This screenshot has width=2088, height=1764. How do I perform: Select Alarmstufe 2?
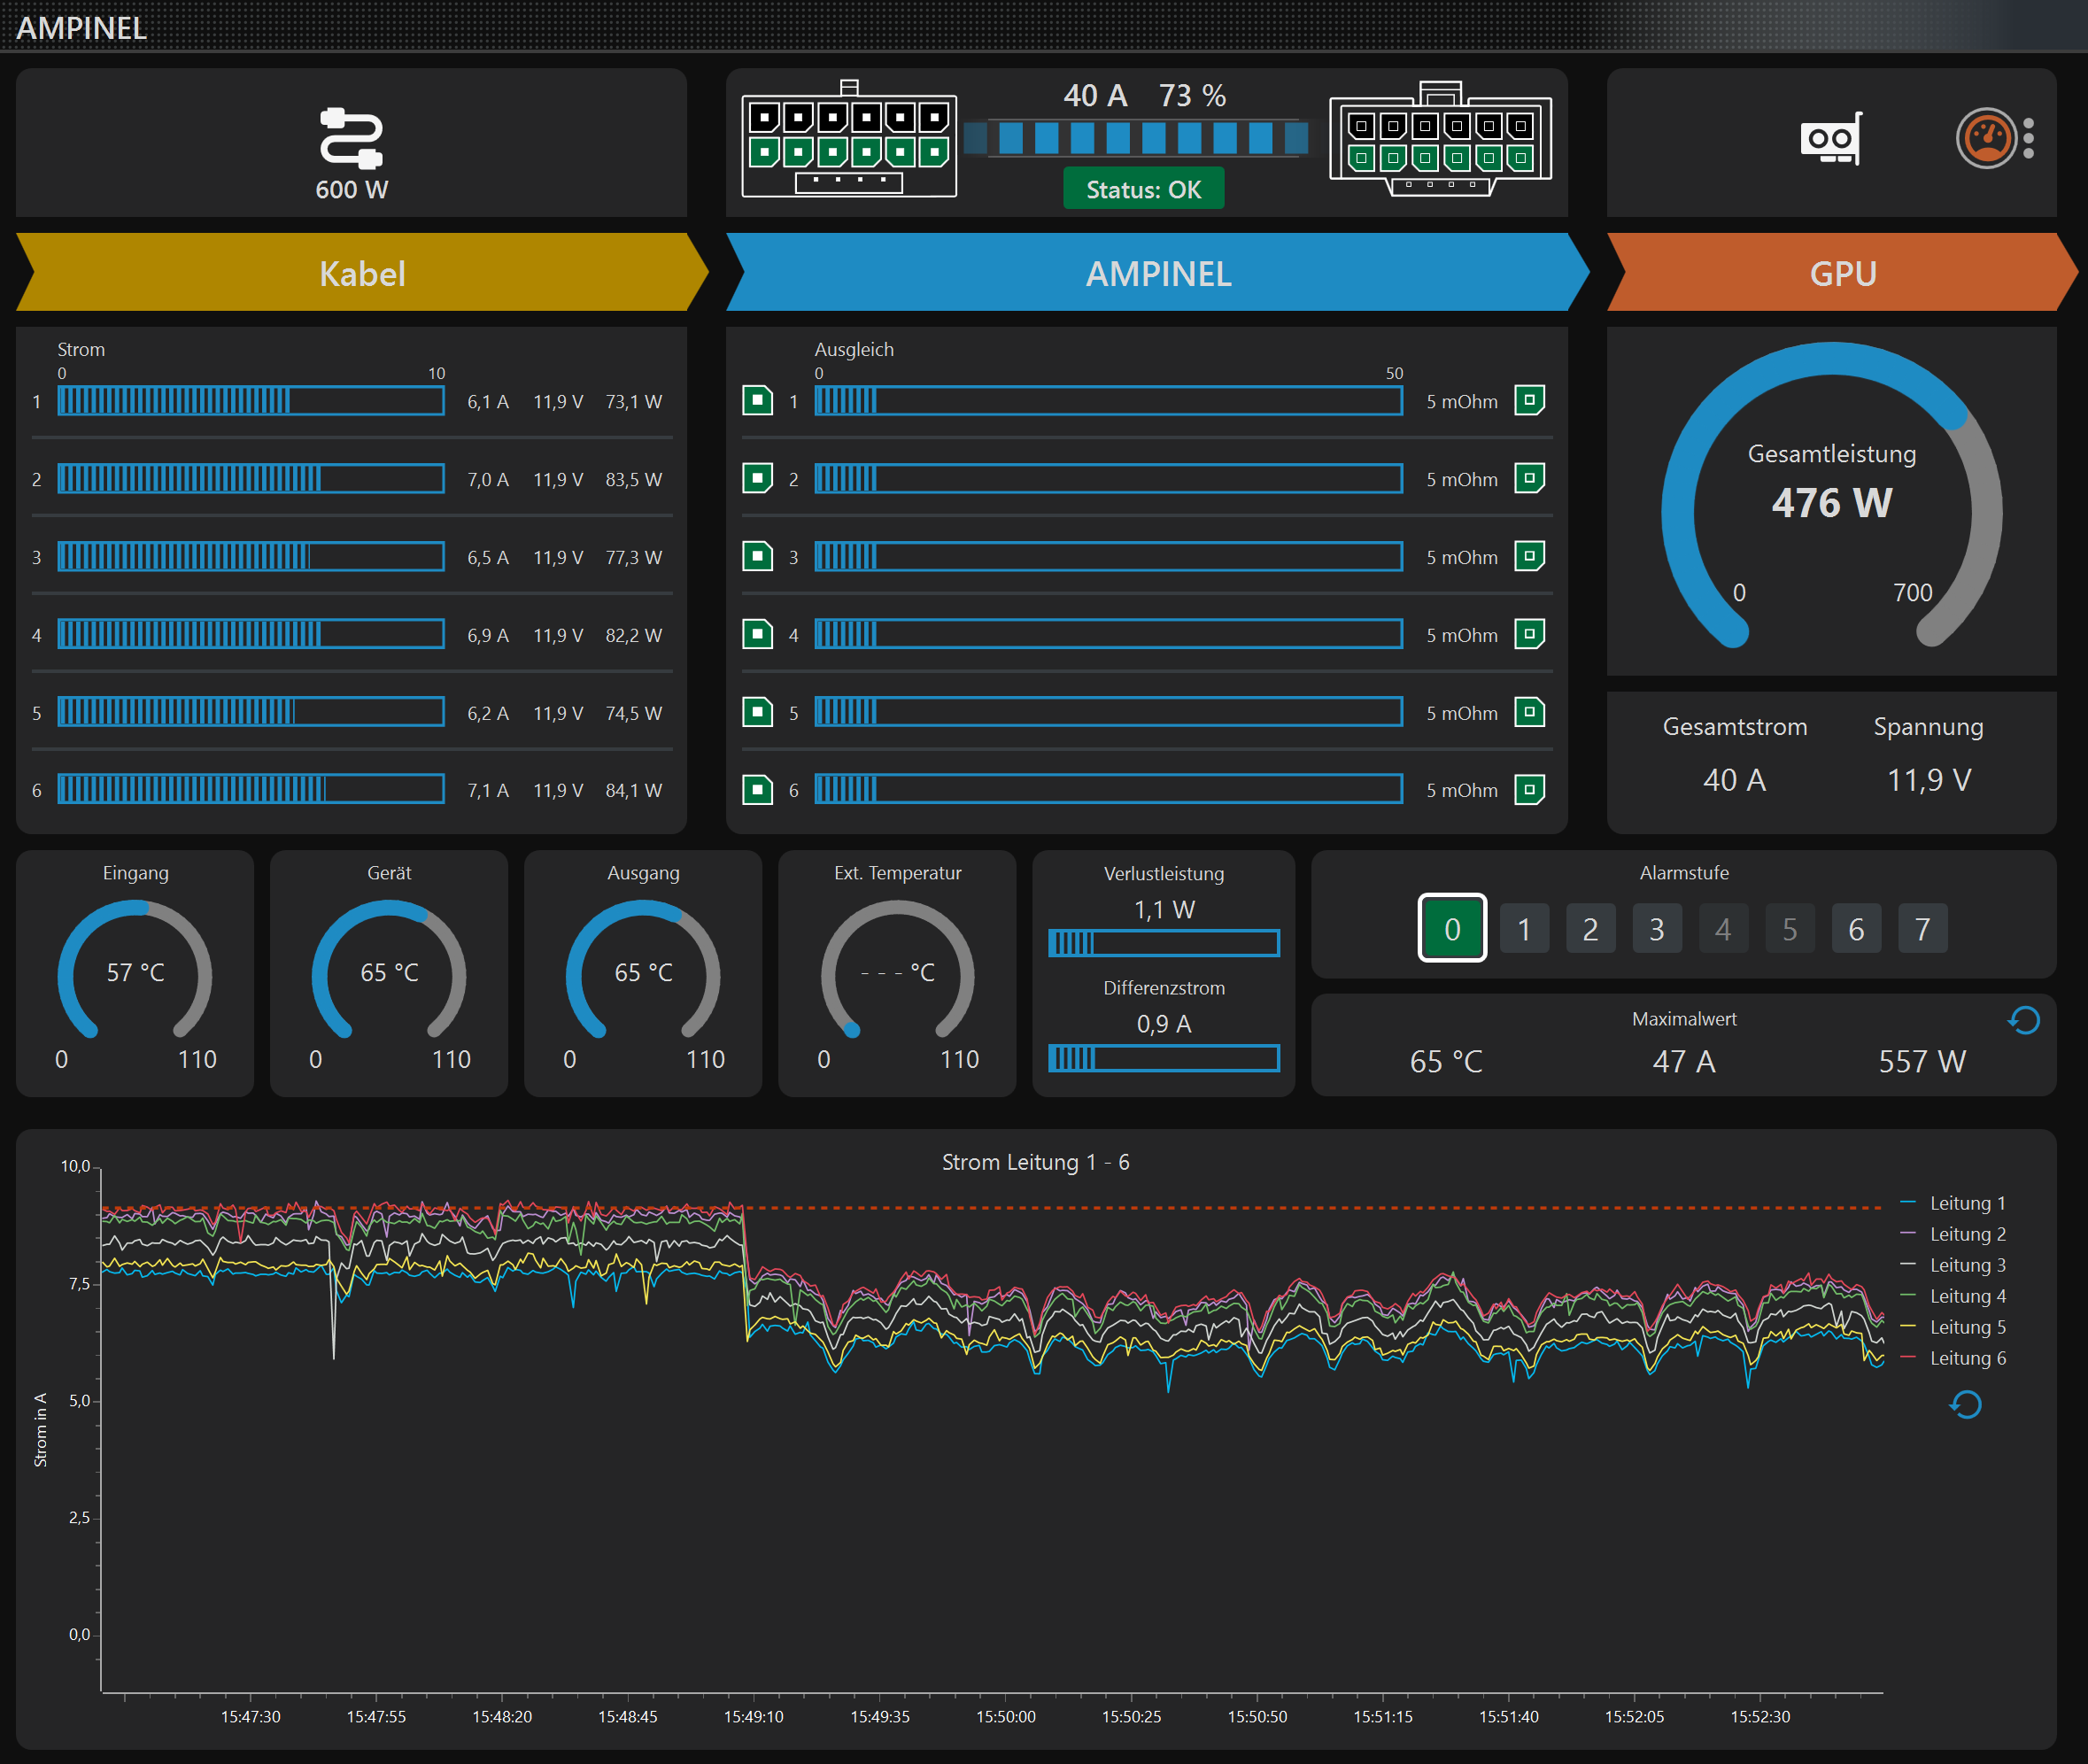coord(1590,929)
